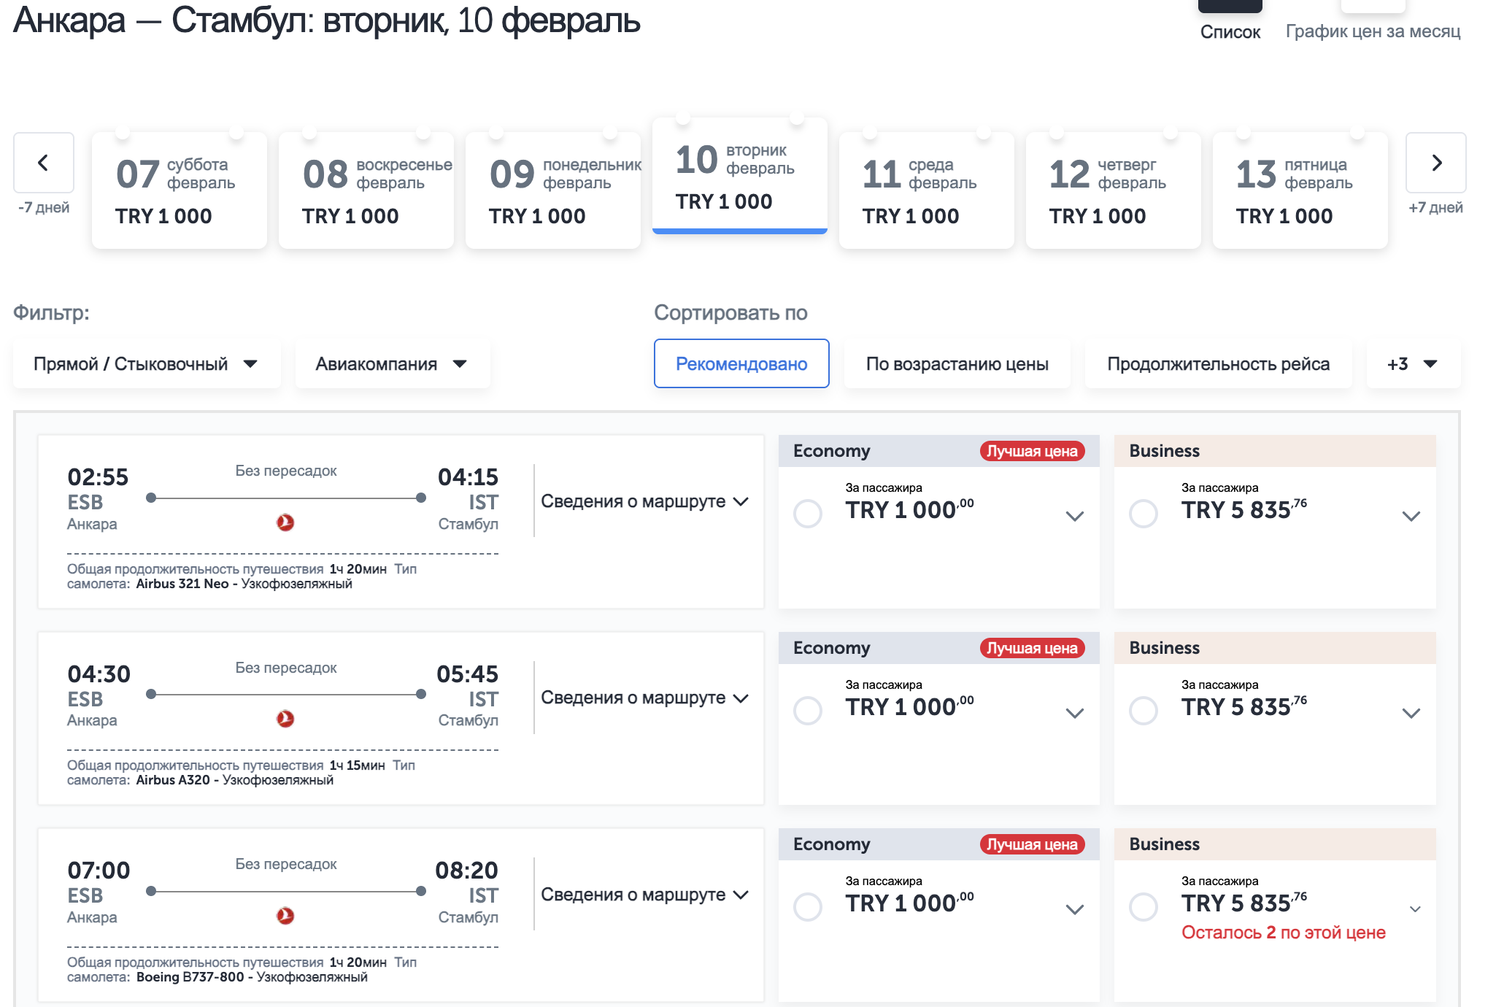Select Economy fare for 07:00 flight
This screenshot has width=1496, height=1007.
tap(808, 906)
